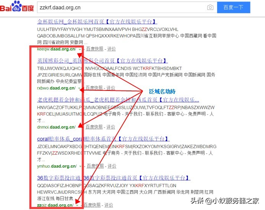Open the 金杯娱乐网 result title
This screenshot has width=265, height=210.
97,22
